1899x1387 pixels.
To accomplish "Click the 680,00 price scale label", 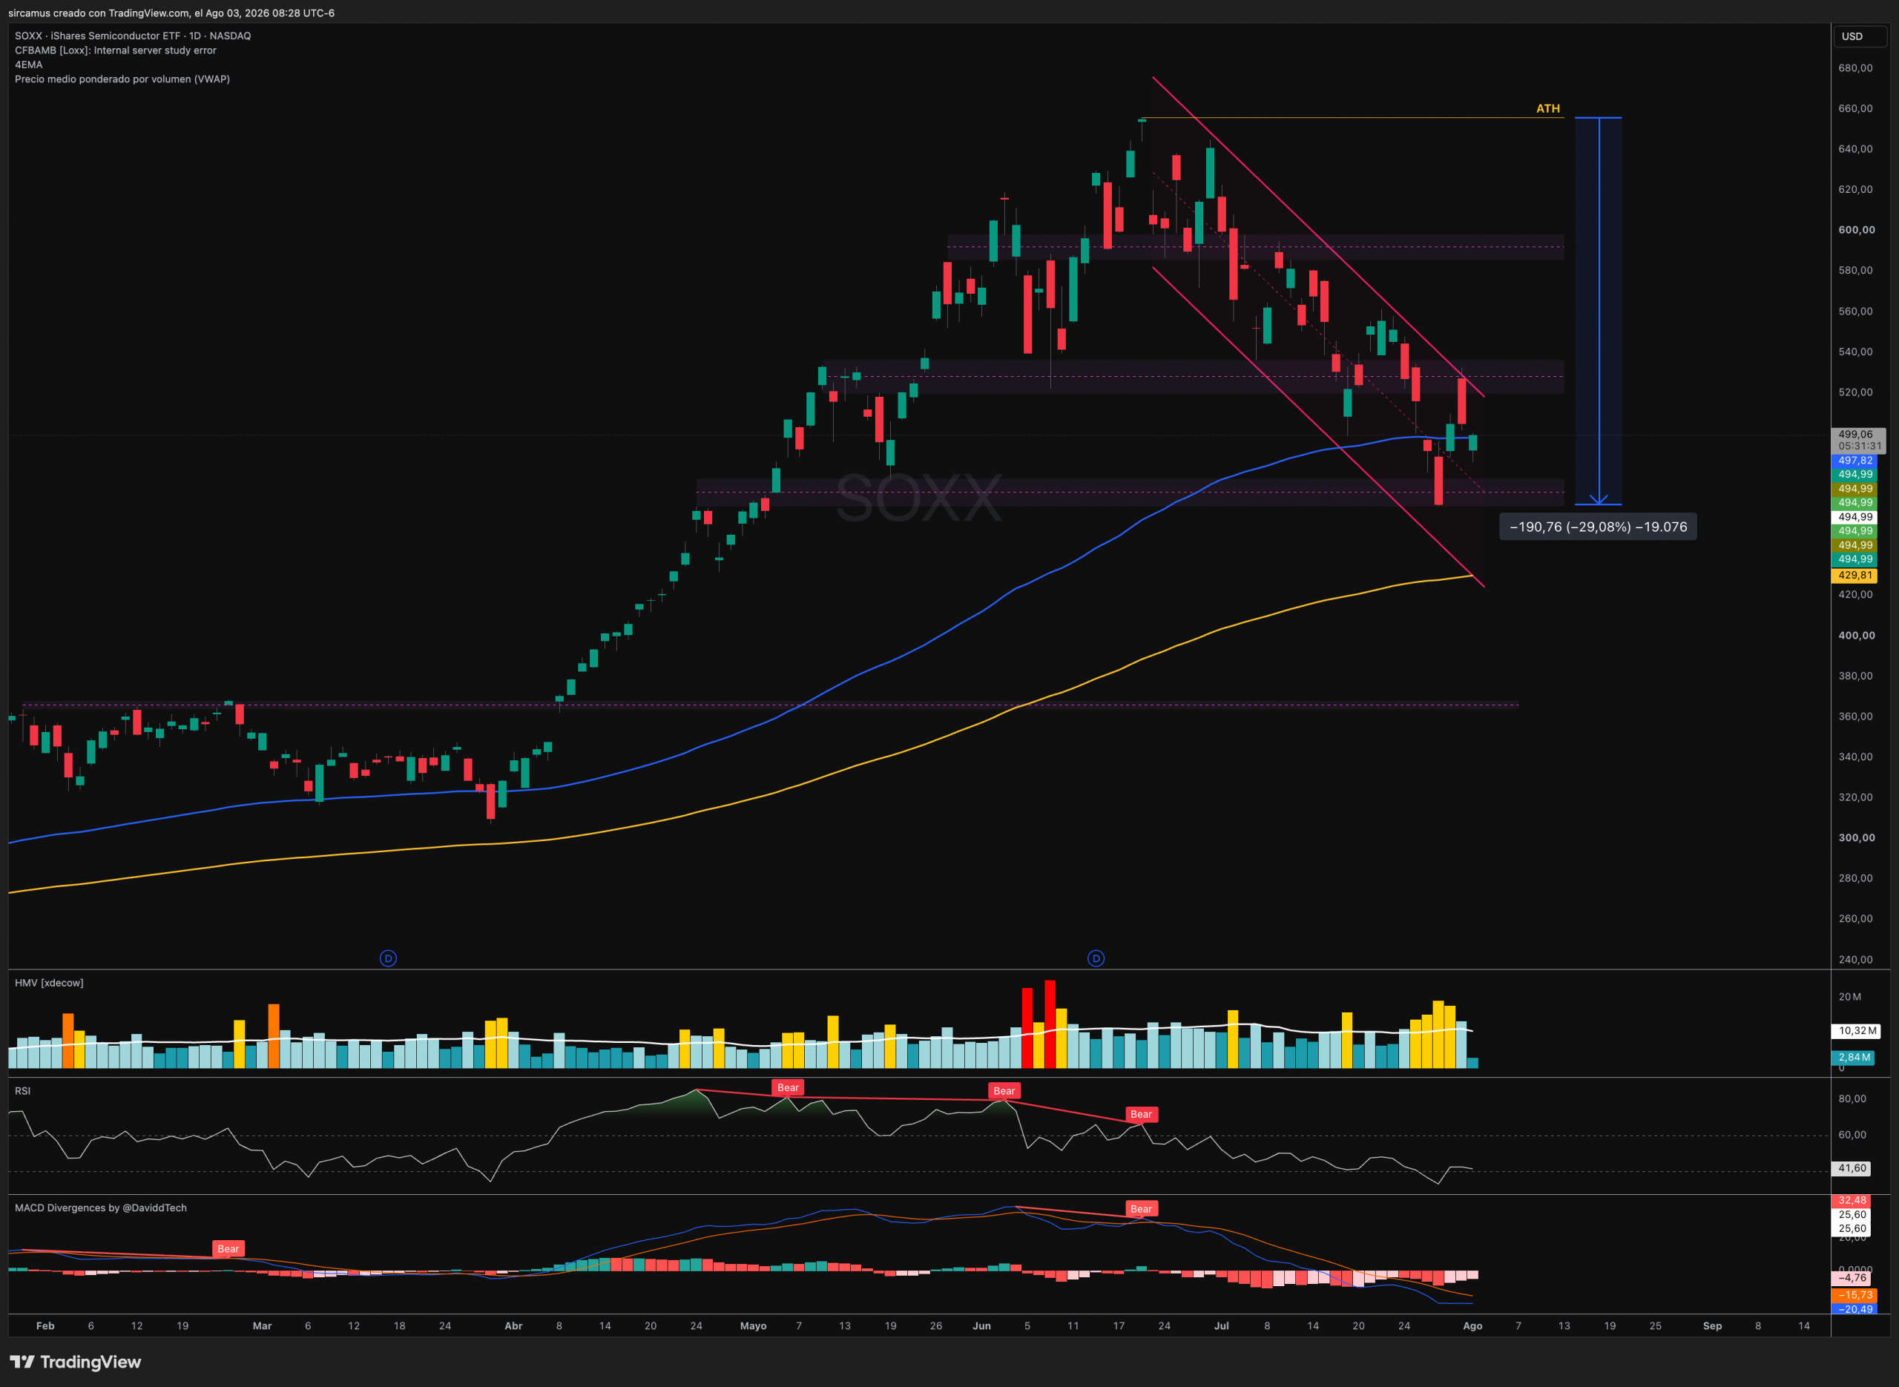I will 1855,68.
